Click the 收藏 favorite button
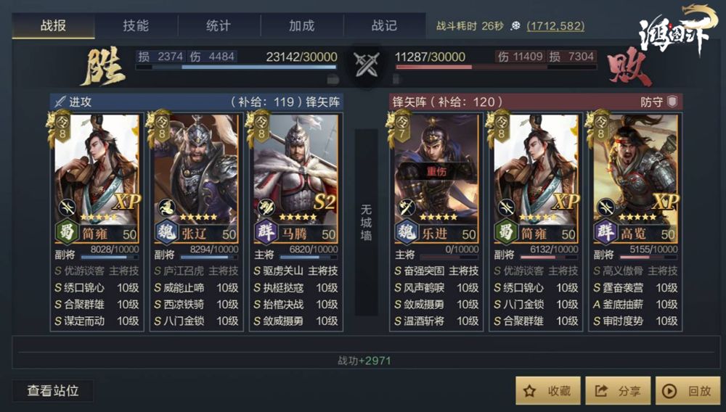 pos(547,391)
